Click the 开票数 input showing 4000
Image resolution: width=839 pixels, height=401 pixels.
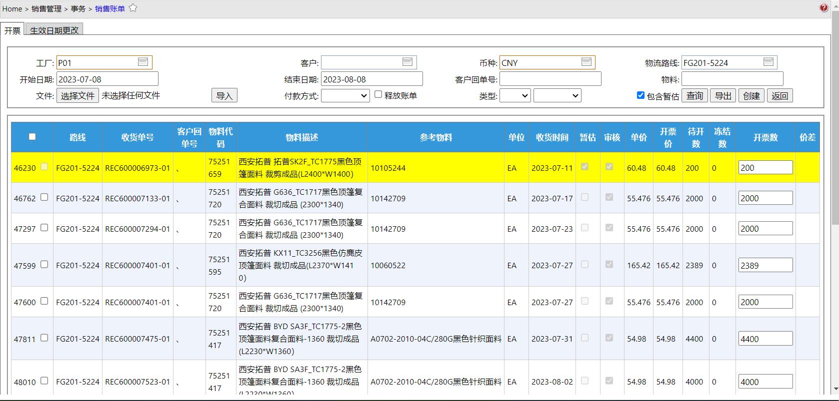pos(765,382)
